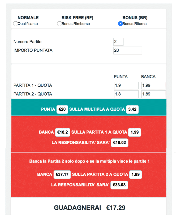Click the €18.02 responsabilità badge
176x215 pixels.
pos(119,143)
